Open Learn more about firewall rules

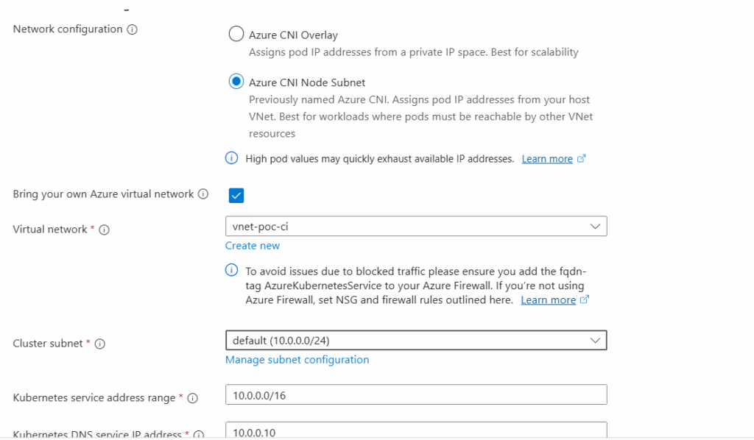tap(548, 300)
